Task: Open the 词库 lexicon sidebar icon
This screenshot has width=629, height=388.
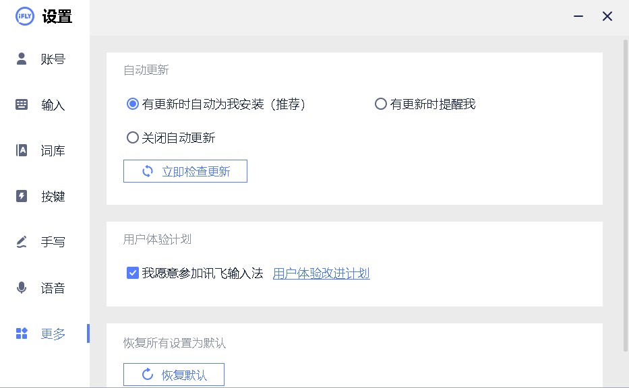Action: tap(21, 150)
